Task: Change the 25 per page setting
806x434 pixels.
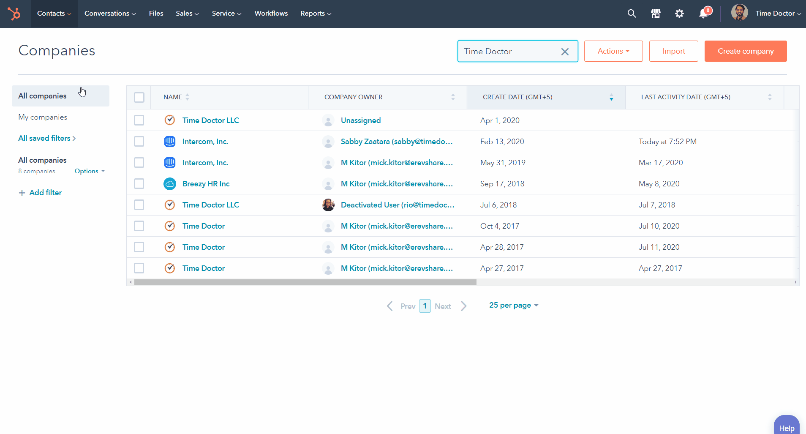Action: coord(514,305)
